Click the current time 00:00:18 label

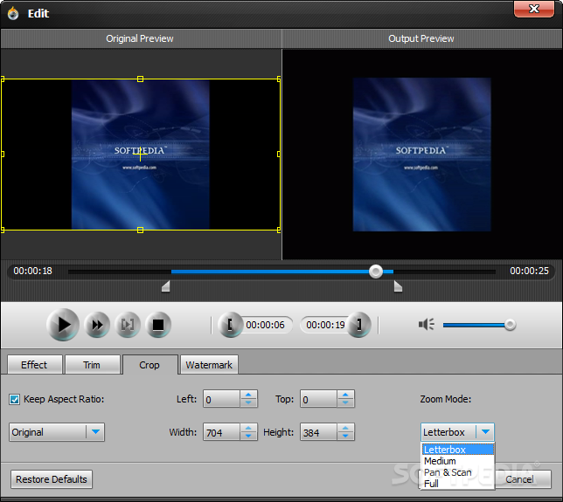pyautogui.click(x=32, y=271)
